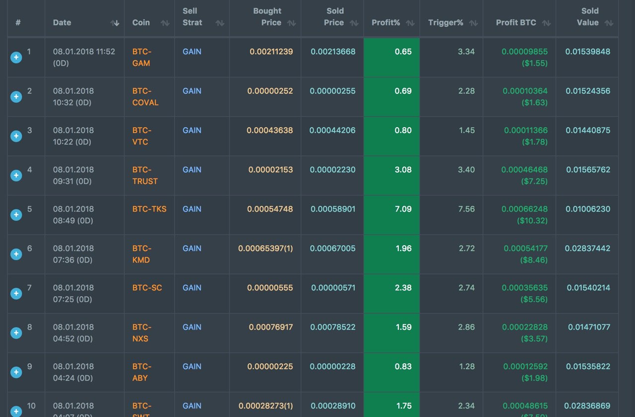Sort by Sell Strat using arrows icon
Viewport: 635px width, 417px height.
(220, 23)
